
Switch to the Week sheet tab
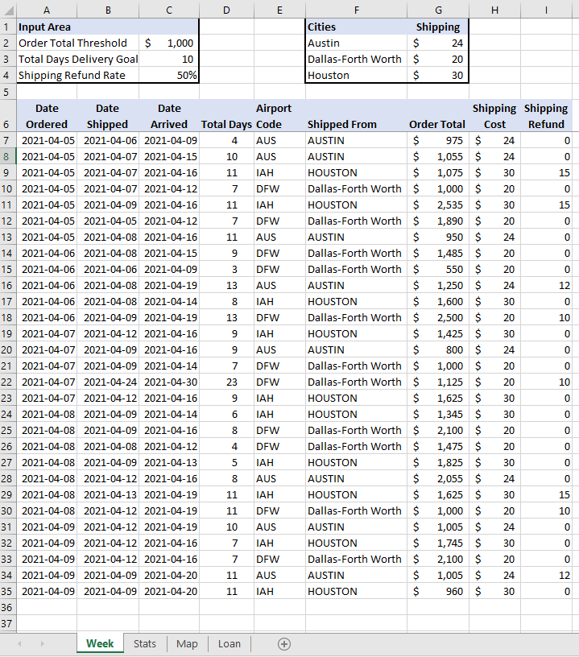pyautogui.click(x=100, y=643)
